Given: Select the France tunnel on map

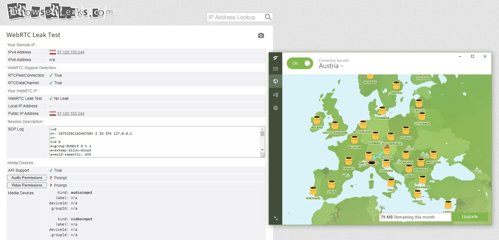Looking at the screenshot, I should (x=349, y=161).
